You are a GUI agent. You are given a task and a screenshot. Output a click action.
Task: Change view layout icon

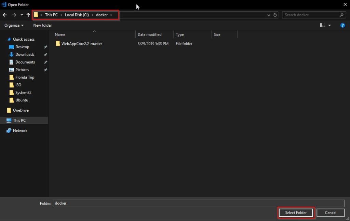pos(323,25)
